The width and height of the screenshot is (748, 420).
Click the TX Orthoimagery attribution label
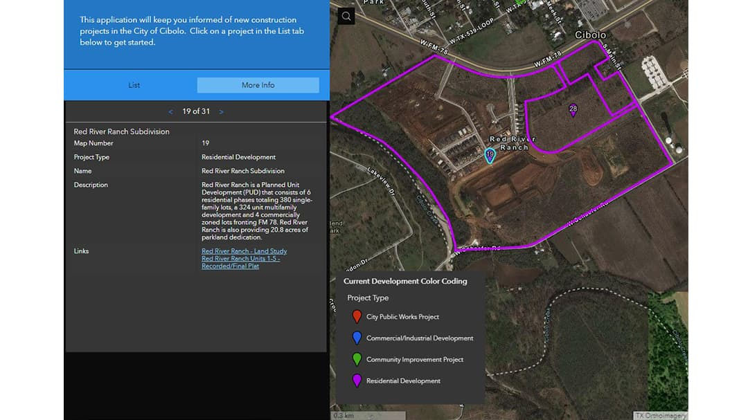pyautogui.click(x=659, y=415)
